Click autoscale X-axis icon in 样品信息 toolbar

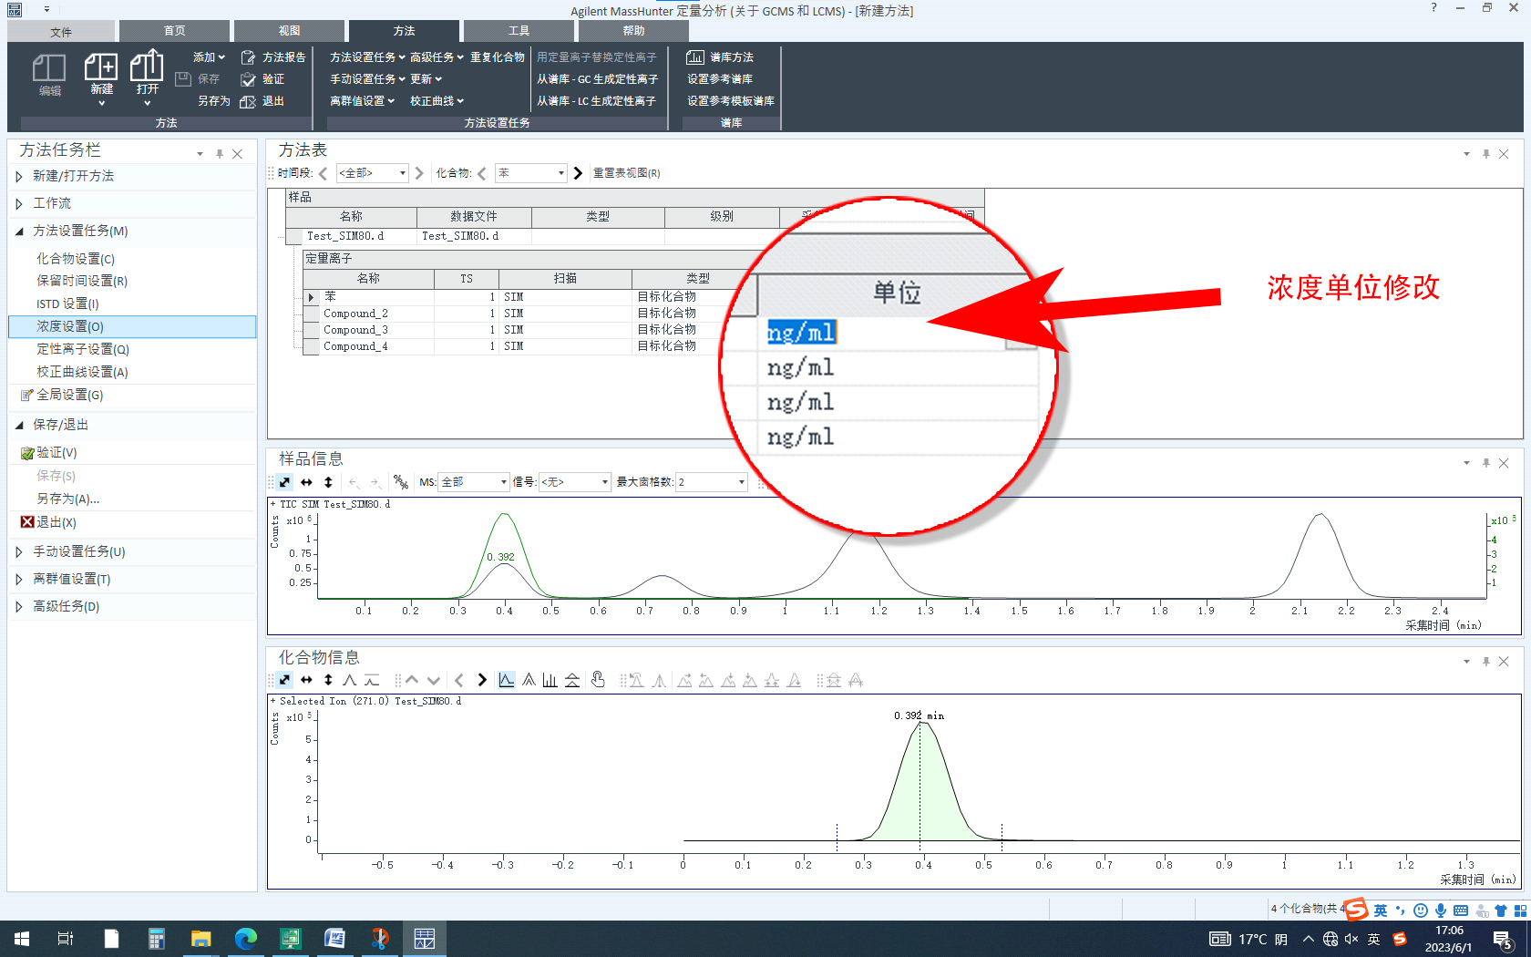tap(306, 482)
